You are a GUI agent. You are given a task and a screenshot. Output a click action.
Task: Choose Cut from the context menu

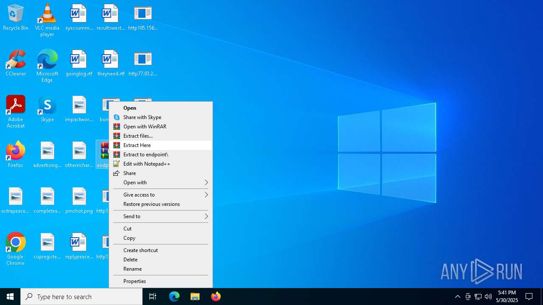(161, 229)
